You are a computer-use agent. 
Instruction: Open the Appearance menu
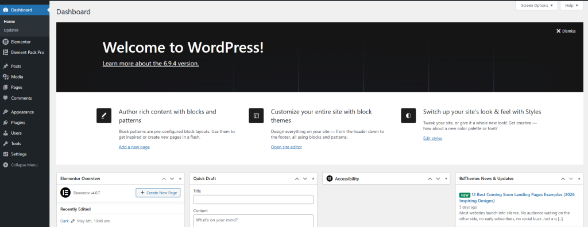(22, 112)
